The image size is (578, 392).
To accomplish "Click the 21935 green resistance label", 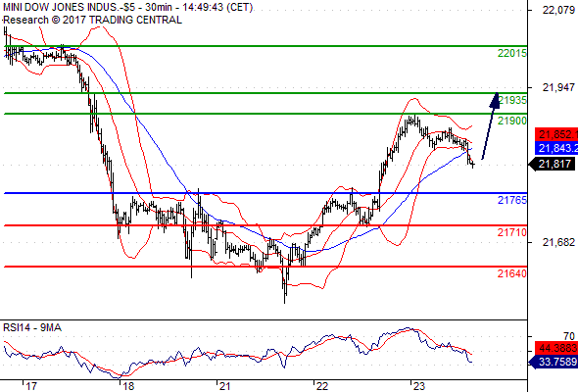I will [x=512, y=100].
